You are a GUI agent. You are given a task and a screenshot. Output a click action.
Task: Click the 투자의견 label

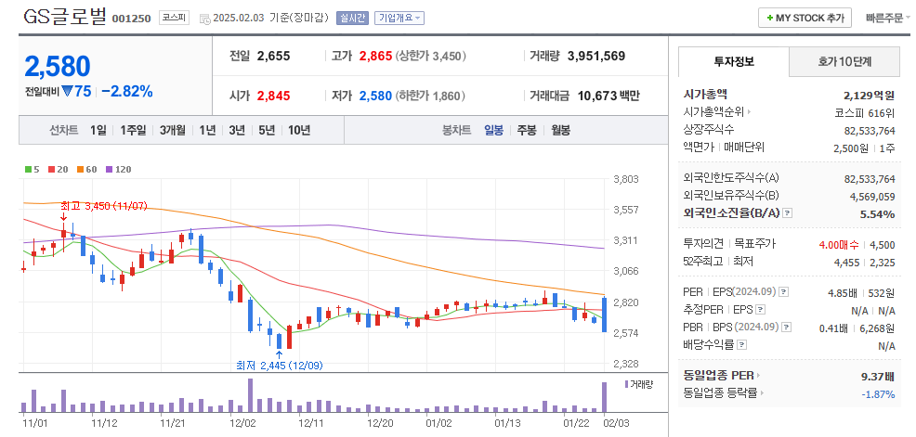703,243
